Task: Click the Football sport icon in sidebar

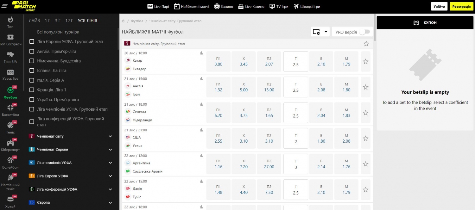Action: tap(10, 90)
